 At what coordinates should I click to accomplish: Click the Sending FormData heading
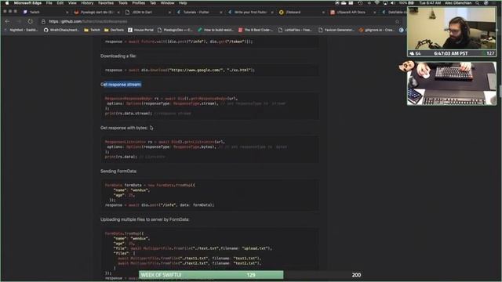tap(118, 171)
